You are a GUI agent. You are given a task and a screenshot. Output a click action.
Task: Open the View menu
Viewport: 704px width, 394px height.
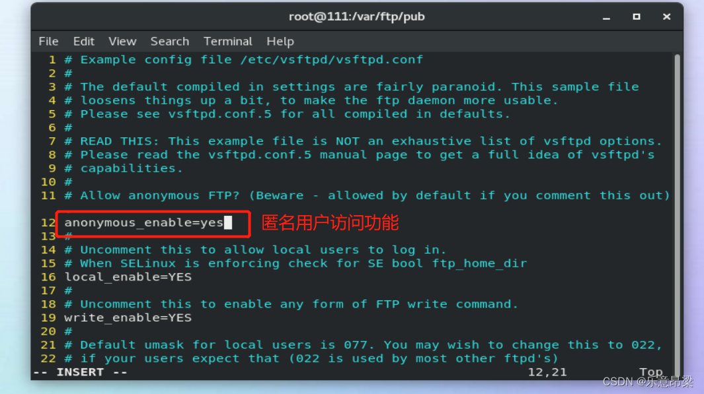click(122, 41)
